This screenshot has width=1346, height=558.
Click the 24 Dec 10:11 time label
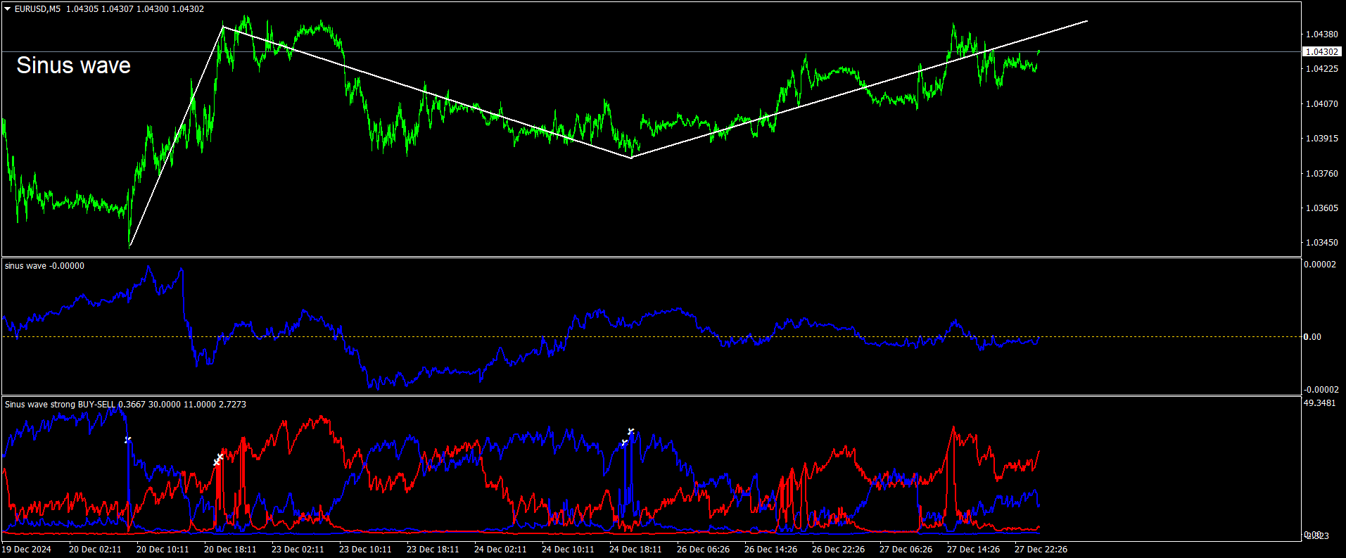point(568,550)
